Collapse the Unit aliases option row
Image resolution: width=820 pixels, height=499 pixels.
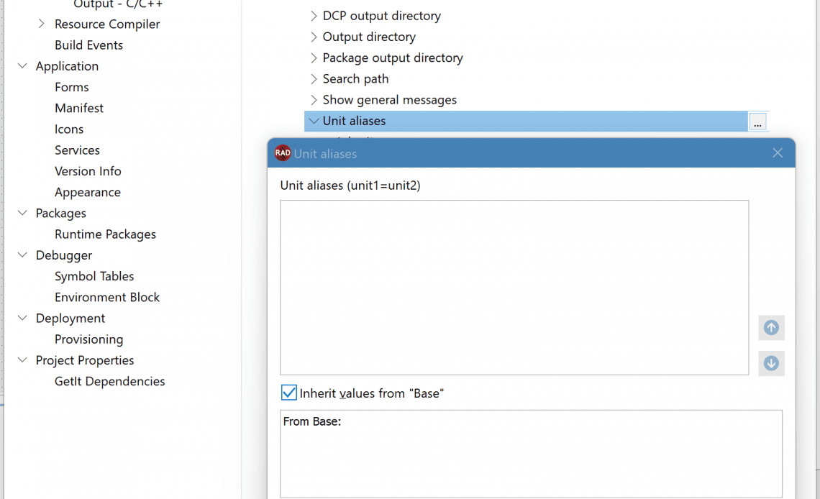pyautogui.click(x=314, y=121)
